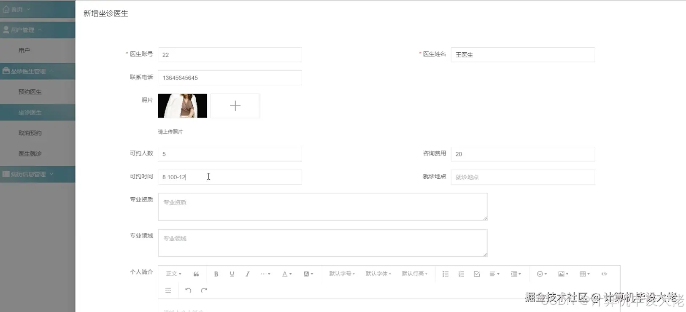Open the 默认字体 font family dropdown
Screen dimensions: 686x312
click(x=378, y=274)
